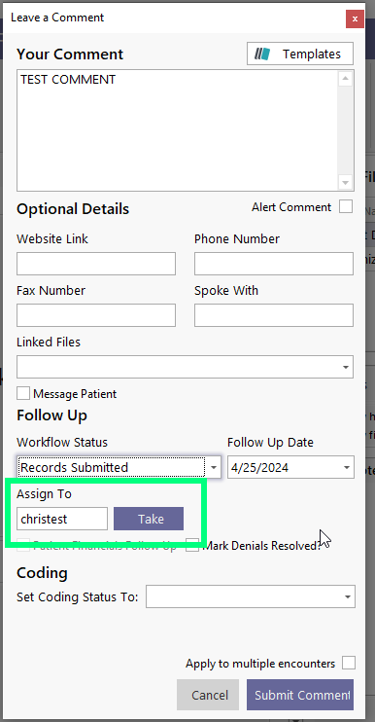This screenshot has height=722, width=375.
Task: Cancel the comment dialog
Action: 208,695
